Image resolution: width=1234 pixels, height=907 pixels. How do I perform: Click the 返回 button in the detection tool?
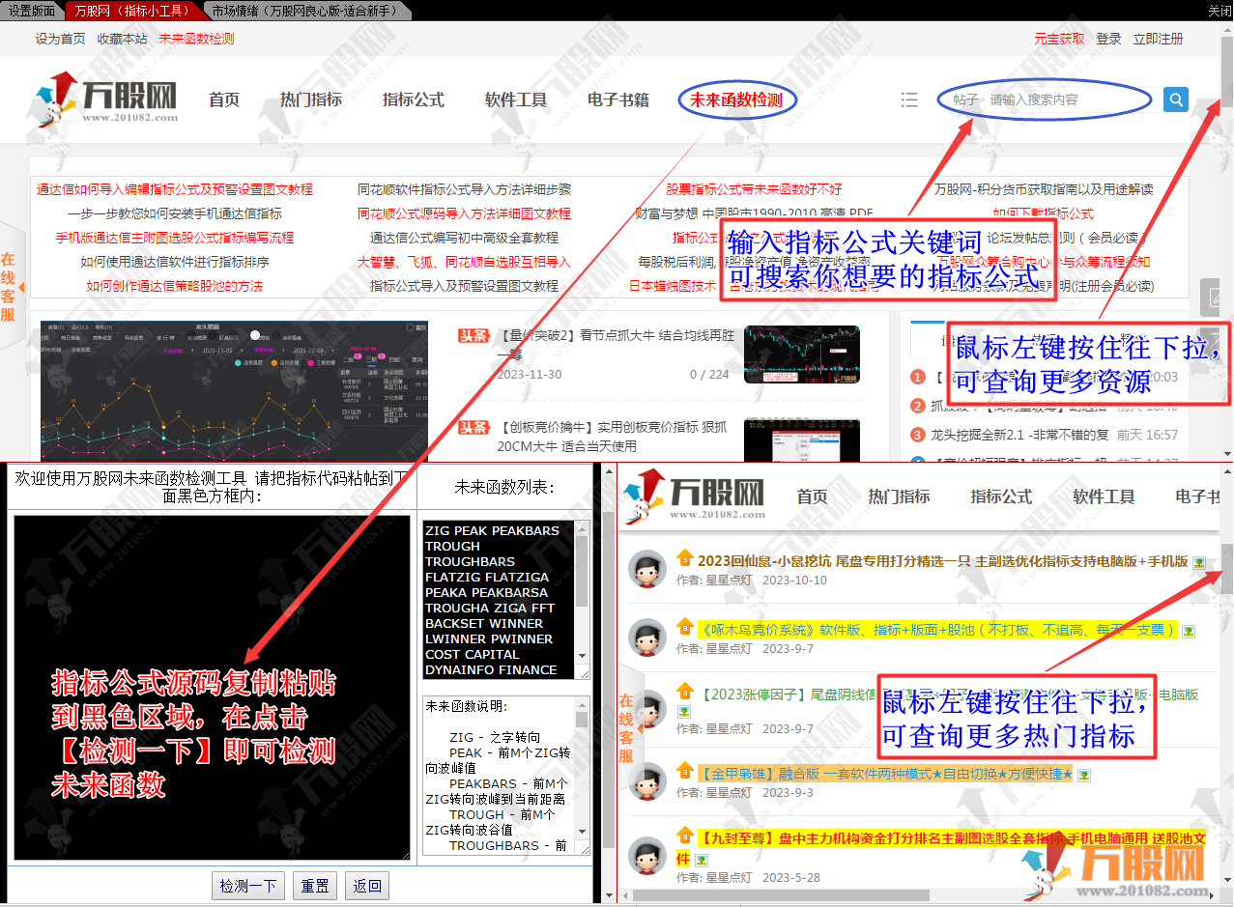pos(367,885)
